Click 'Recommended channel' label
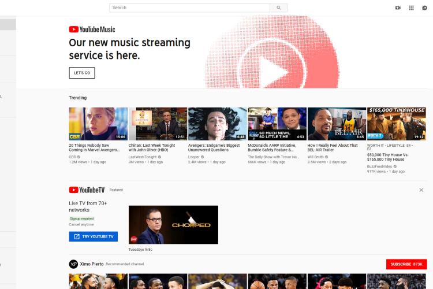Viewport: 433px width, 289px height. click(x=125, y=264)
